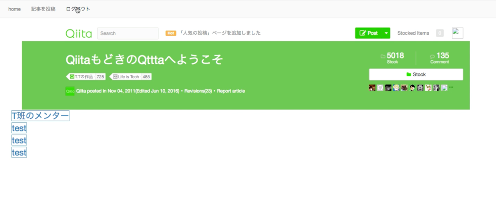Open Revisions(23) link
Viewport: 496px width, 199px height.
(x=198, y=91)
